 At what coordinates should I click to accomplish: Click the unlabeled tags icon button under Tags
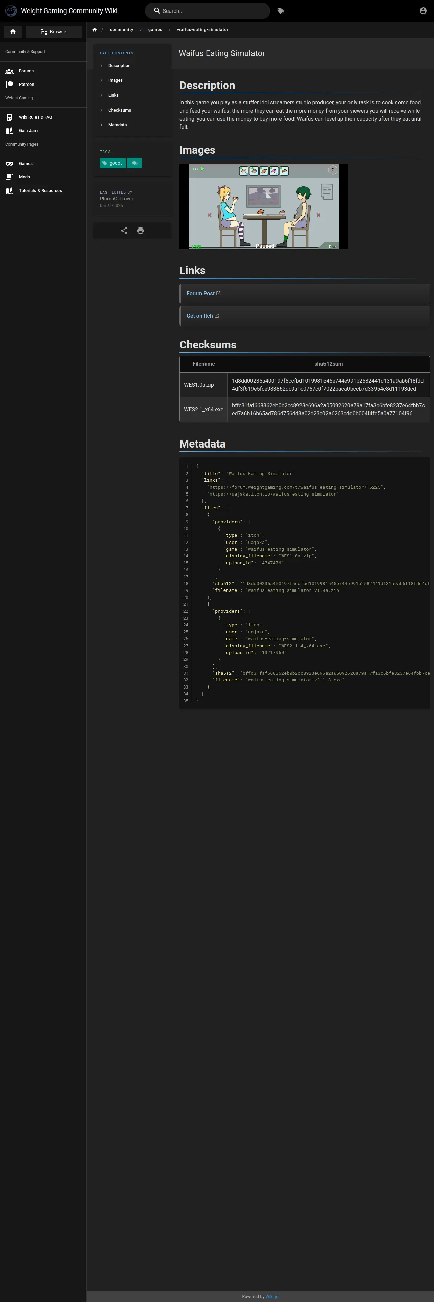pos(135,163)
